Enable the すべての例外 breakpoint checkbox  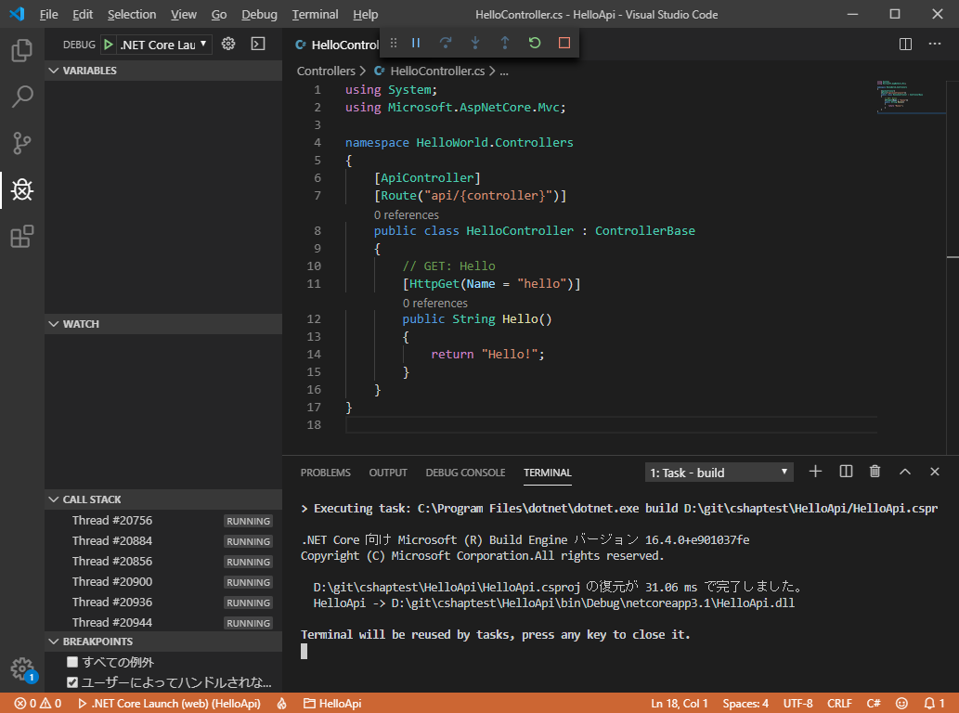72,662
